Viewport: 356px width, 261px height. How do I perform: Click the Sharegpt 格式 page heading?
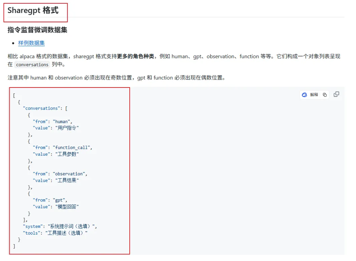click(x=33, y=10)
